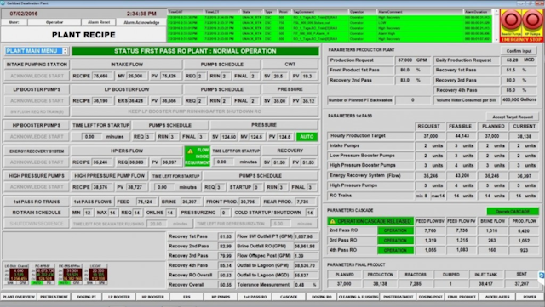Image resolution: width=545 pixels, height=307 pixels.
Task: Click the RO TRAIN SCHEDULE button
Action: point(37,213)
